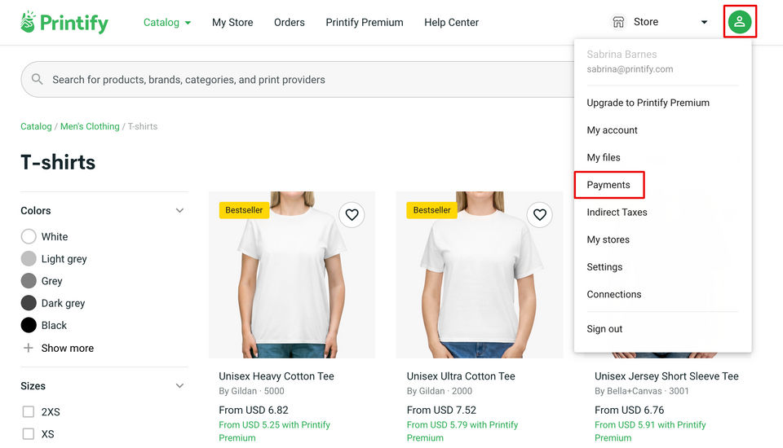This screenshot has width=783, height=448.
Task: Open the Unisex Heavy Cotton Tee title
Action: (x=276, y=376)
